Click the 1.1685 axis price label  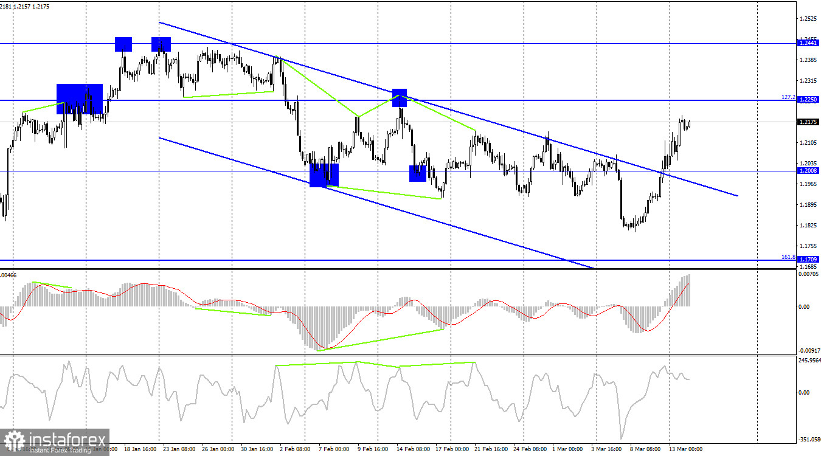pyautogui.click(x=808, y=266)
